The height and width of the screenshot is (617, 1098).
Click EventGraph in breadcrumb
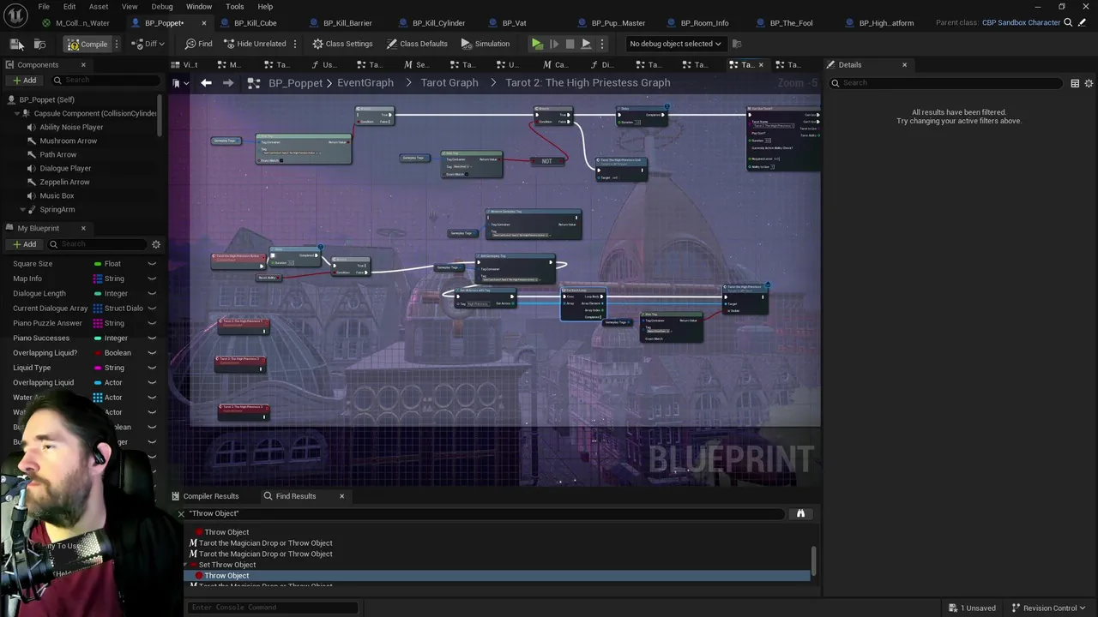click(365, 82)
